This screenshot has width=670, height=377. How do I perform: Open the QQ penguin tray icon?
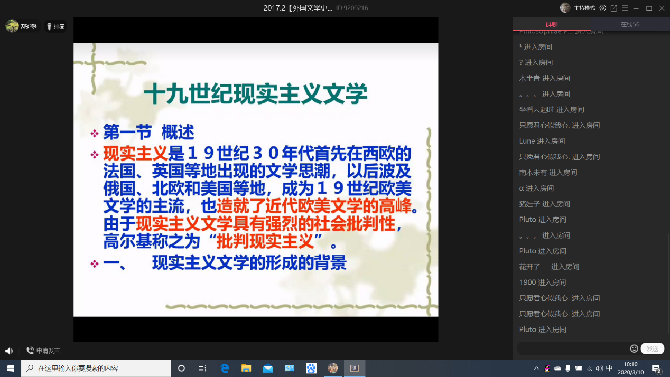tap(547, 368)
